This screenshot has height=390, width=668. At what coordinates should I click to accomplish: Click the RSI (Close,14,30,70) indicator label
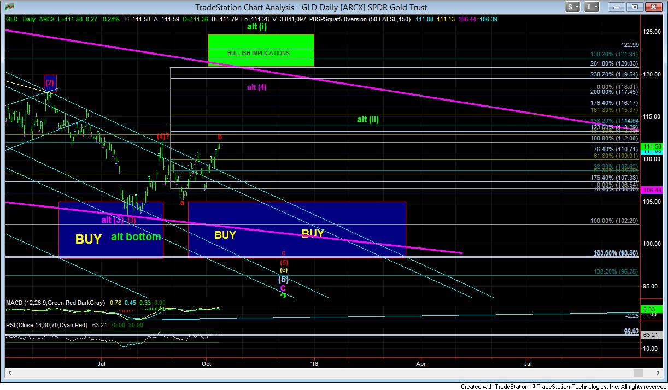click(46, 324)
